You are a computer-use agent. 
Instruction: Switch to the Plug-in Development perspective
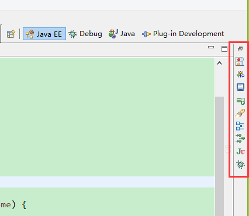click(x=183, y=34)
